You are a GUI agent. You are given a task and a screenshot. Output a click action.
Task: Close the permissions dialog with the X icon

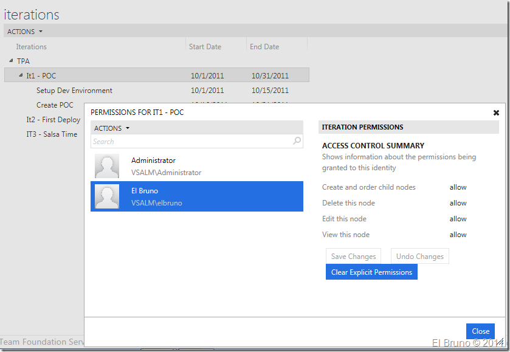496,112
